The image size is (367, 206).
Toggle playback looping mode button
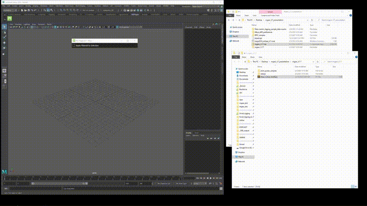[x=210, y=184]
